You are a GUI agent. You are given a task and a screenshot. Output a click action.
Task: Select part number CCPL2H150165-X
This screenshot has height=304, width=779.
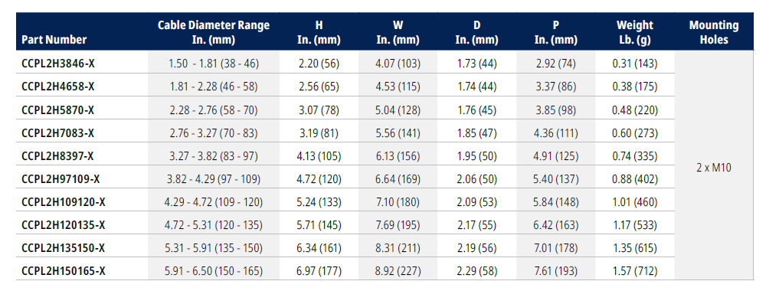(x=64, y=271)
